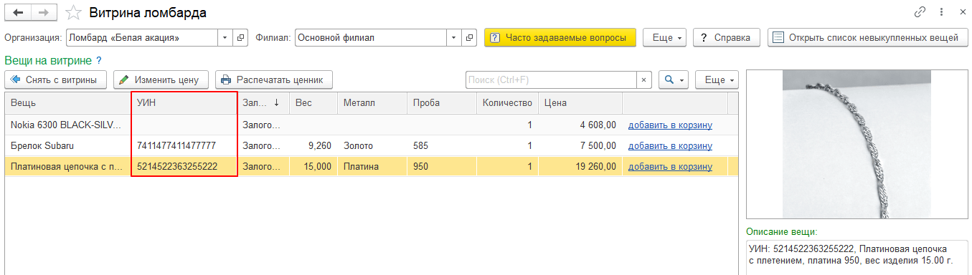Sort by the Металл column header

(x=372, y=102)
